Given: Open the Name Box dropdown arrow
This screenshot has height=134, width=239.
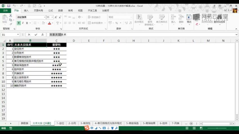Looking at the screenshot, I should pyautogui.click(x=18, y=35).
